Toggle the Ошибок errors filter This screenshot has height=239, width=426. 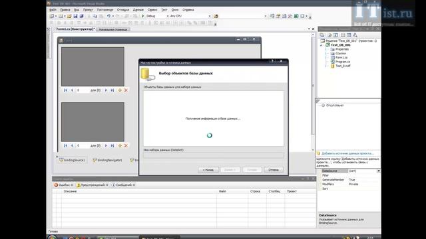pos(63,185)
